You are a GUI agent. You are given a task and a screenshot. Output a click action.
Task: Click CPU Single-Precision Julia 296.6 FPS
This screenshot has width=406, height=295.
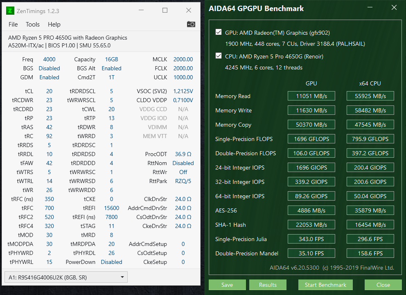click(x=370, y=239)
